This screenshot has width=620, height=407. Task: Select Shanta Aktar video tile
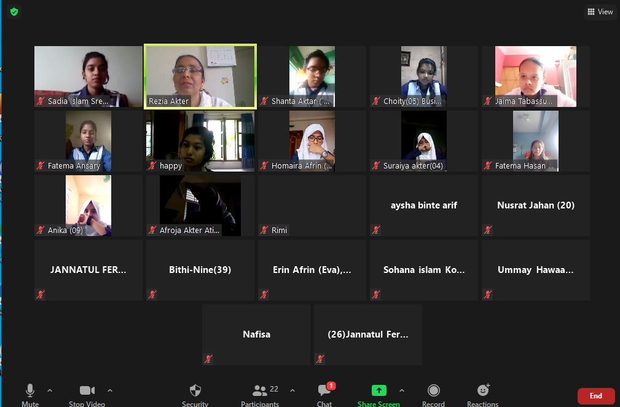312,76
